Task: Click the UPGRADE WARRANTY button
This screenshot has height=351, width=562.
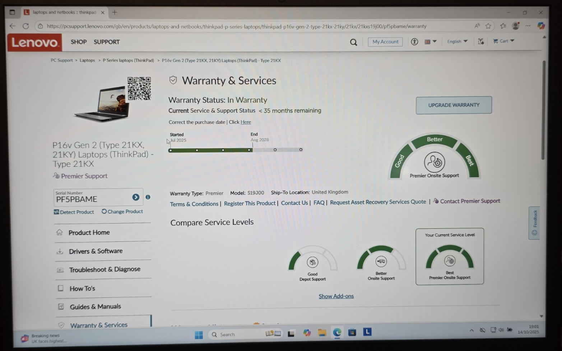Action: [x=454, y=105]
